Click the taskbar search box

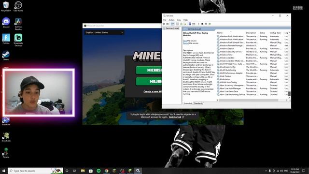click(x=35, y=171)
